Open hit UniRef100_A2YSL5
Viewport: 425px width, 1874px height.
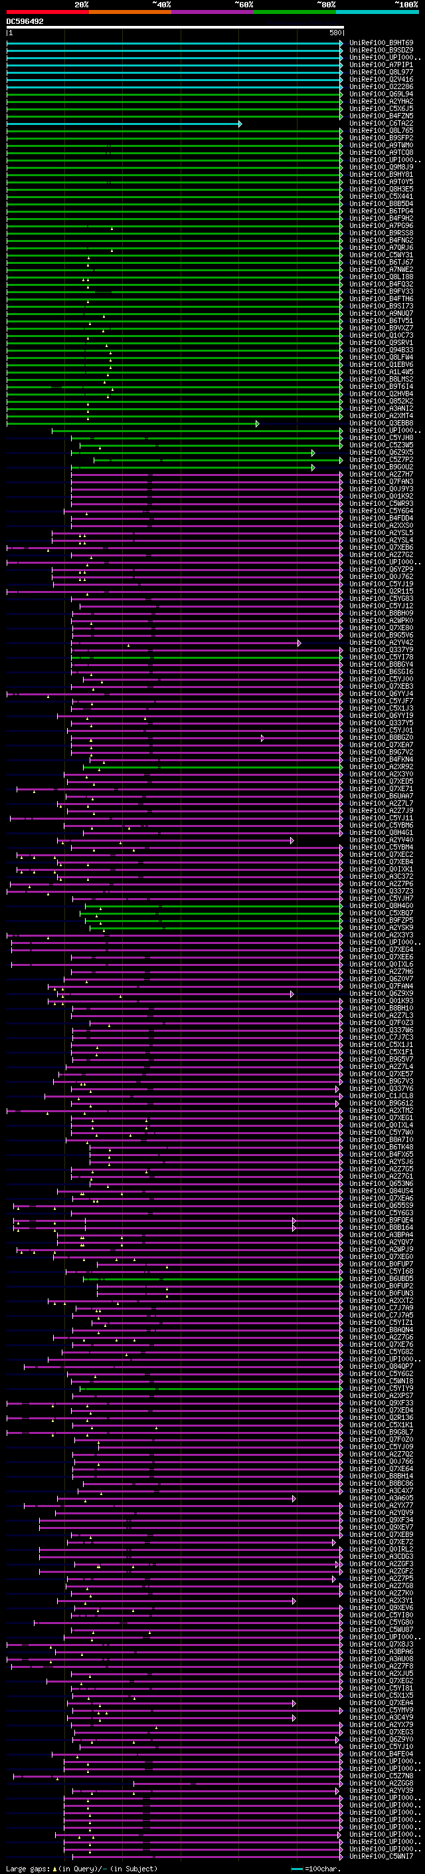(x=381, y=533)
